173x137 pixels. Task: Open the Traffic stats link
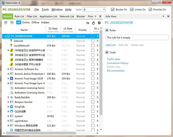[113, 59]
